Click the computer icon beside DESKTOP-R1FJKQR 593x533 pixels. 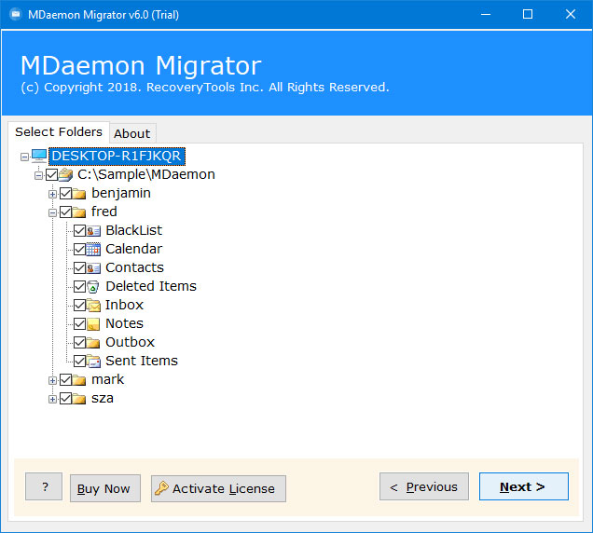pyautogui.click(x=39, y=156)
